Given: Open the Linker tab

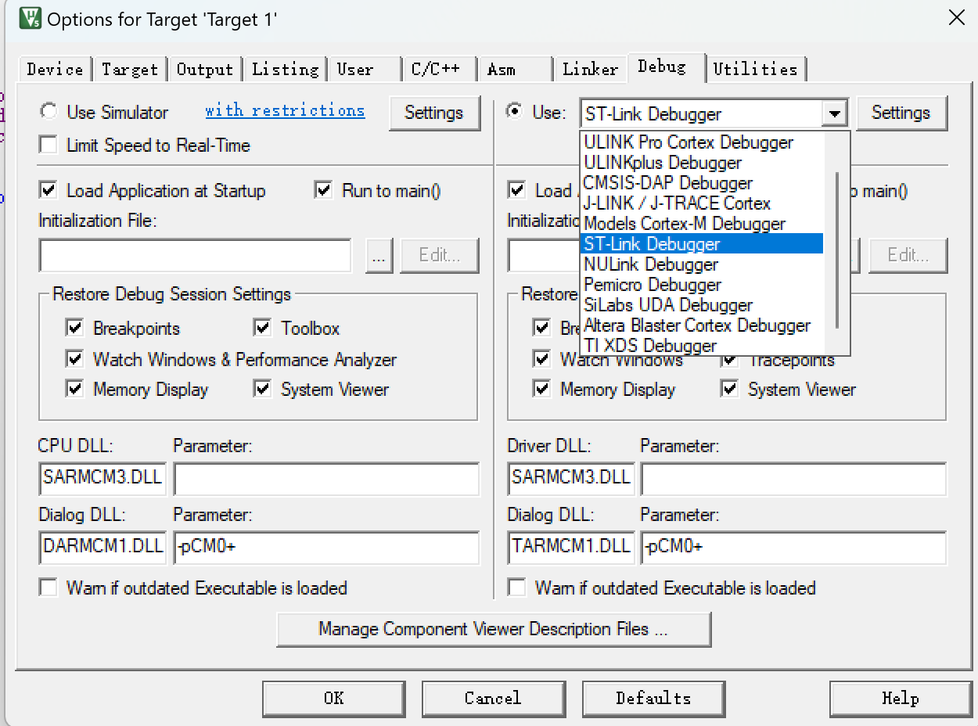Looking at the screenshot, I should pyautogui.click(x=590, y=69).
